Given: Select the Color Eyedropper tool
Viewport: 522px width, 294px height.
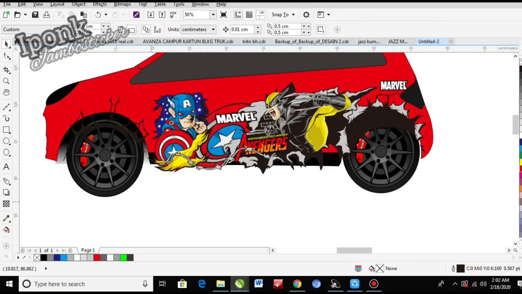Looking at the screenshot, I should (6, 218).
